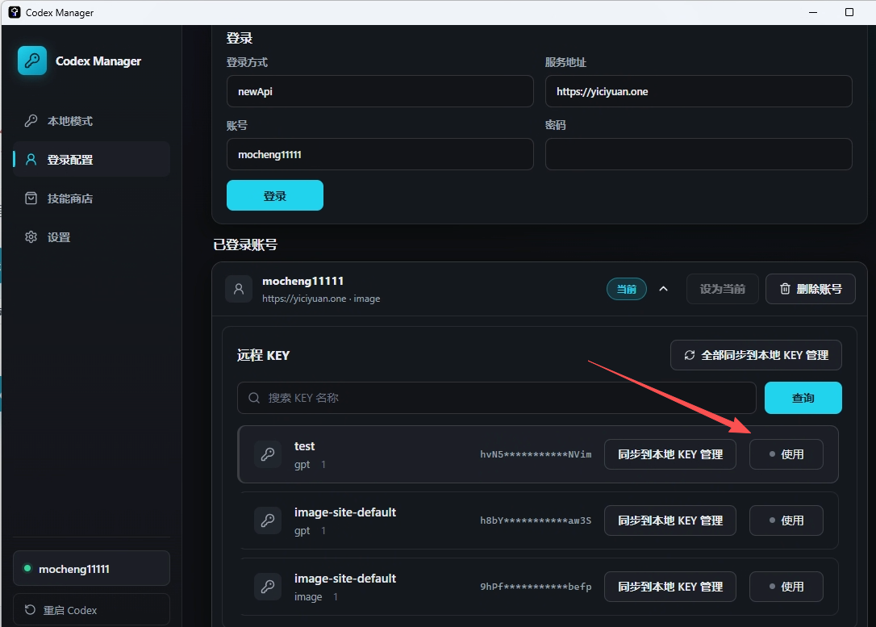
Task: Select the test key name
Action: (x=304, y=446)
